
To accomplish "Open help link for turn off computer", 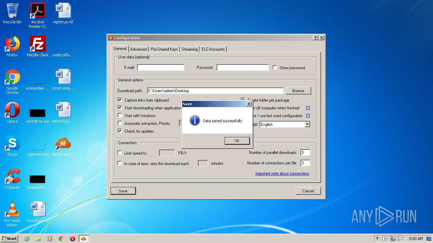I will pos(308,108).
